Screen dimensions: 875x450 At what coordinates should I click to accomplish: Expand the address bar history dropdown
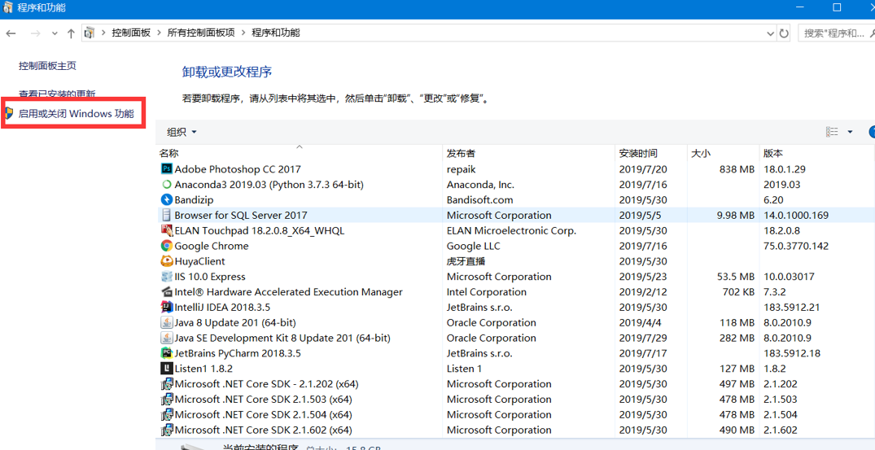click(x=770, y=33)
